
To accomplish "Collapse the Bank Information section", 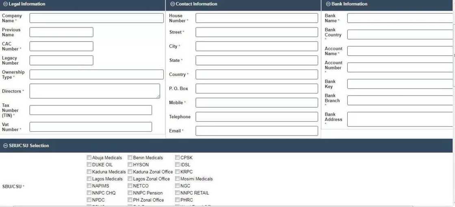I will 328,4.
